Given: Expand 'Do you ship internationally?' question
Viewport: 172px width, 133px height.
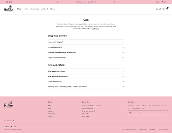Looking at the screenshot, I should [86, 58].
